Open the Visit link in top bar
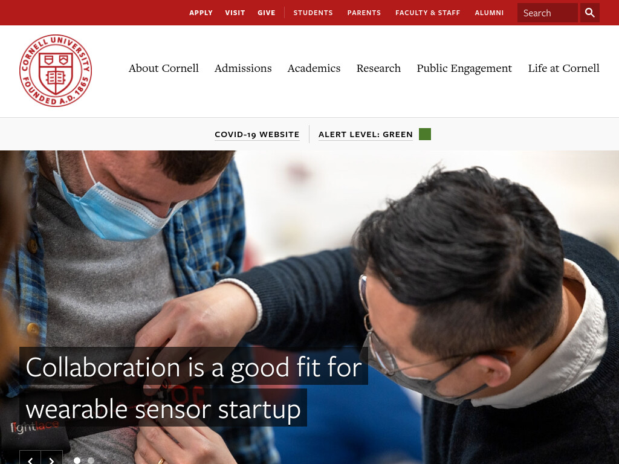Viewport: 619px width, 464px height. tap(235, 13)
